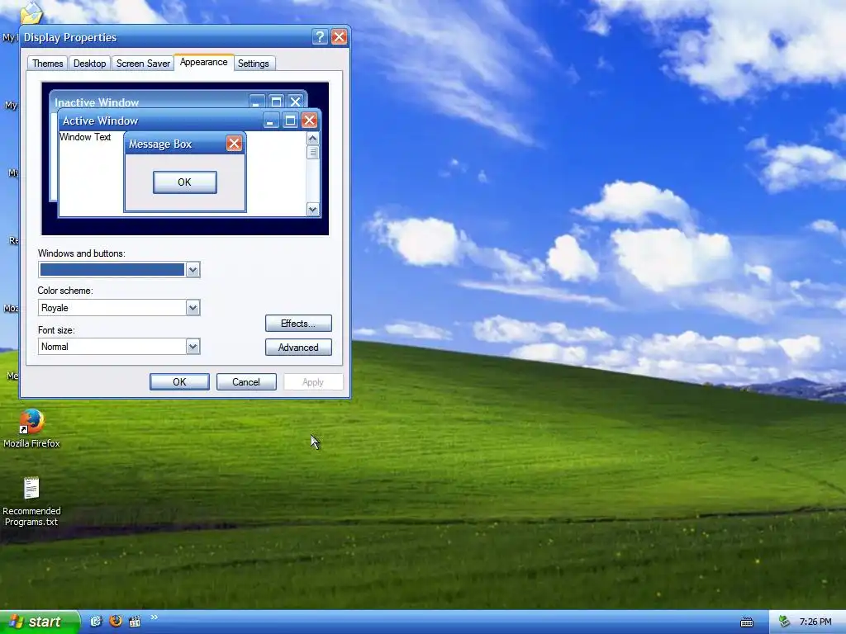The width and height of the screenshot is (846, 634).
Task: Click the Display Properties help question icon
Action: tap(320, 36)
